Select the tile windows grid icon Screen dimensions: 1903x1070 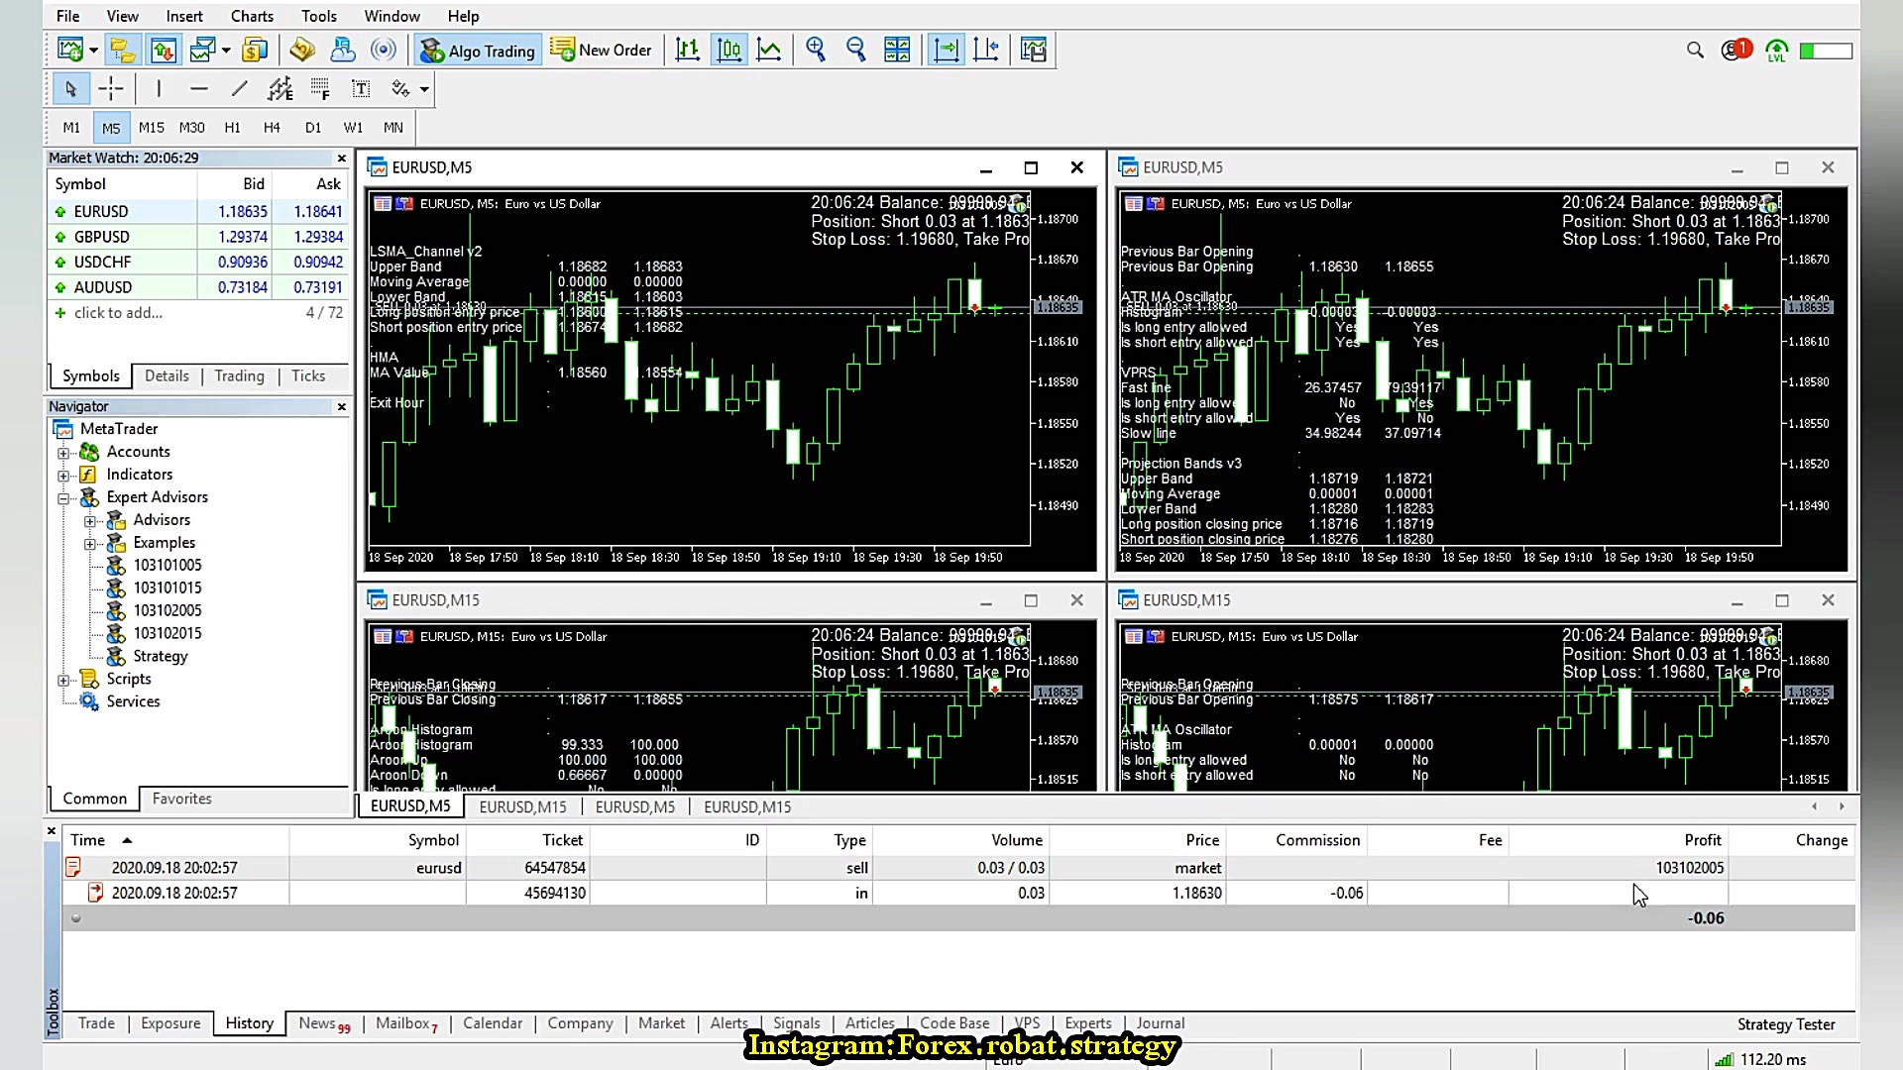tap(897, 51)
